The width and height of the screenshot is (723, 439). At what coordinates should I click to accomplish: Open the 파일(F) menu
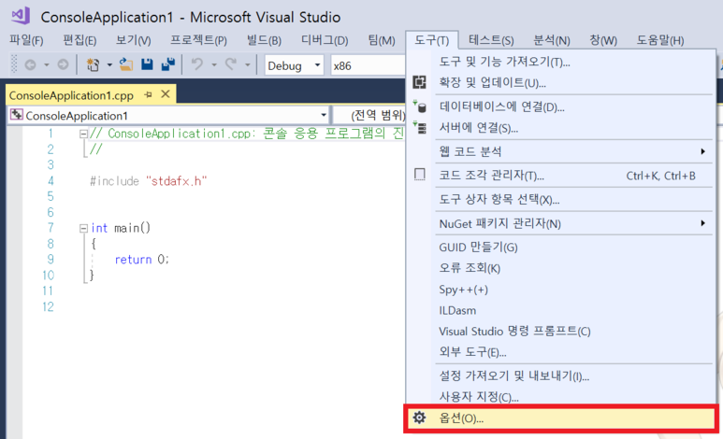[x=26, y=40]
